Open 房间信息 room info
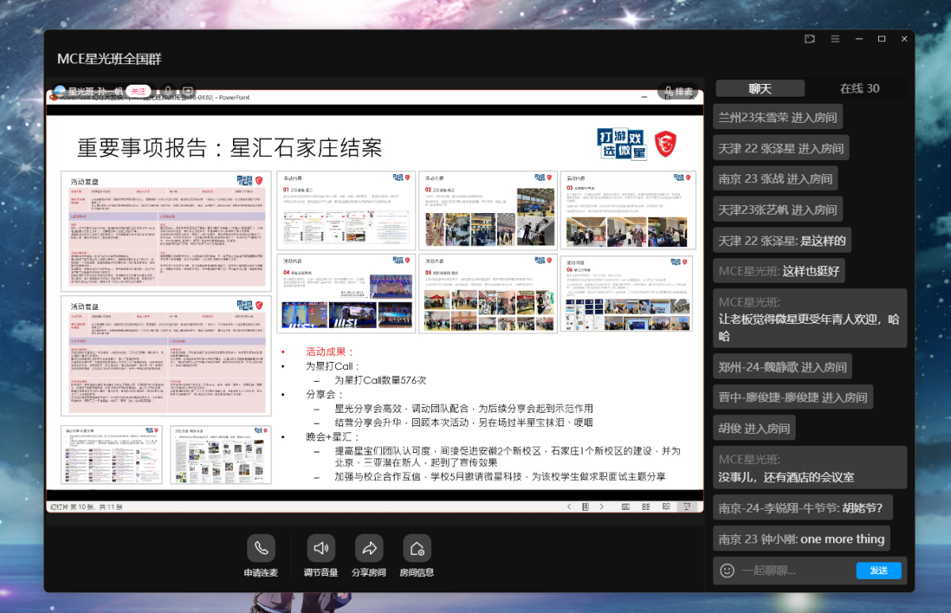 tap(417, 548)
